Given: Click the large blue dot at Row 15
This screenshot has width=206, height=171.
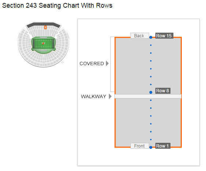Looking at the screenshot, I should [x=151, y=37].
